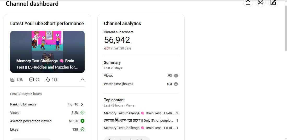Click the green checkmark beside Likes

(83, 129)
